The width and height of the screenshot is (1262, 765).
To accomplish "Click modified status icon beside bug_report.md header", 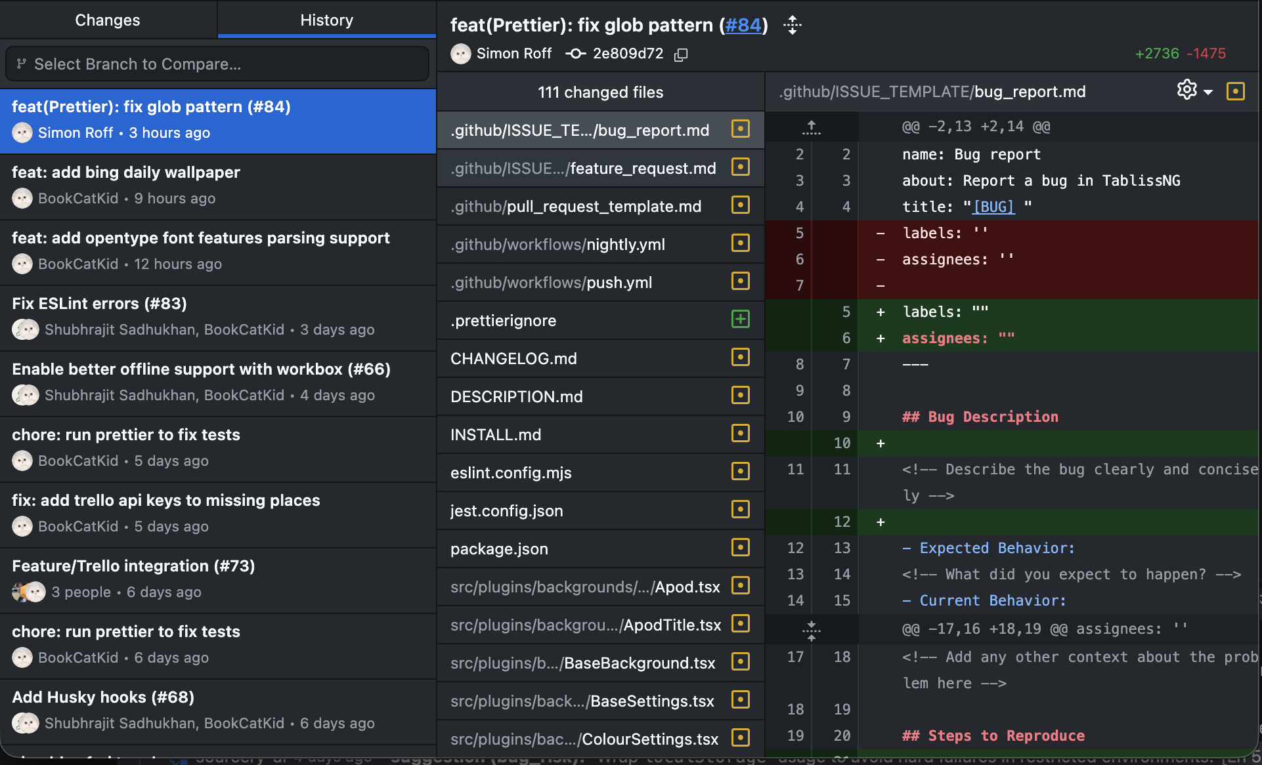I will (1235, 91).
